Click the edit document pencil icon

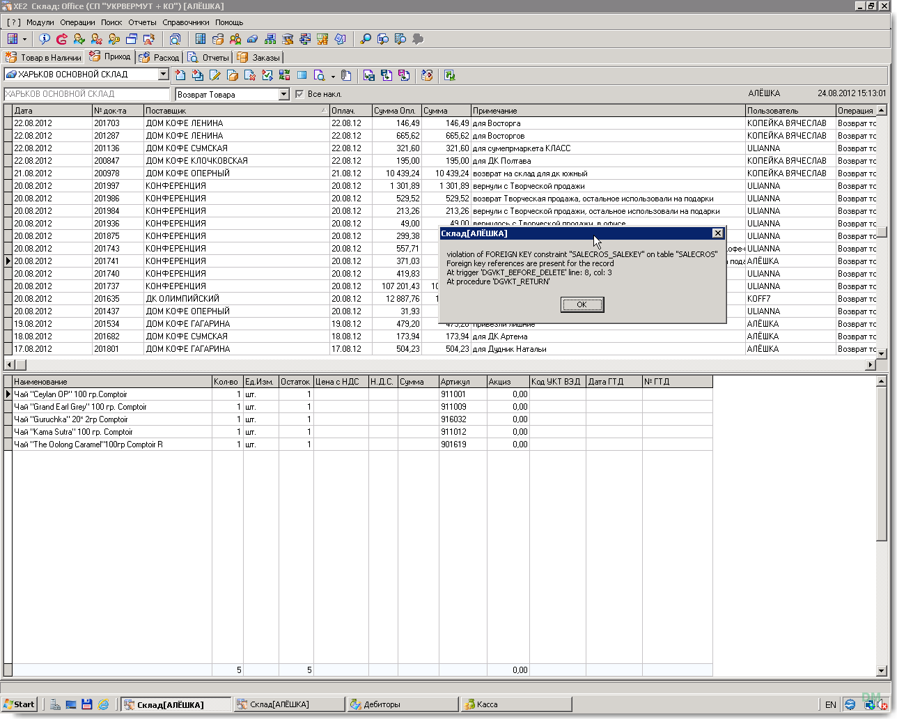(x=215, y=75)
